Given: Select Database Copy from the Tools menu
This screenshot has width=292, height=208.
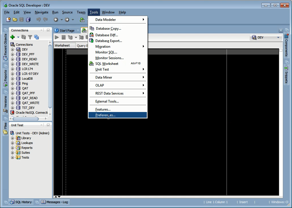Looking at the screenshot, I should tap(118, 29).
